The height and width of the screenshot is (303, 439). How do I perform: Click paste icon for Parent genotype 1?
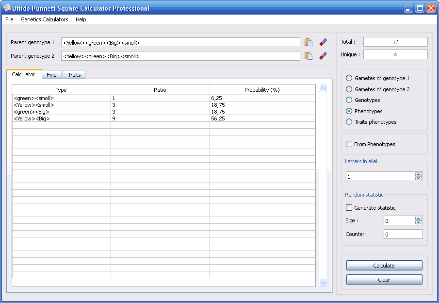point(308,42)
